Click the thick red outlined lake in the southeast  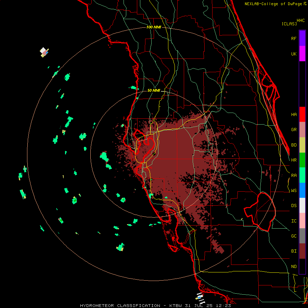pos(260,212)
